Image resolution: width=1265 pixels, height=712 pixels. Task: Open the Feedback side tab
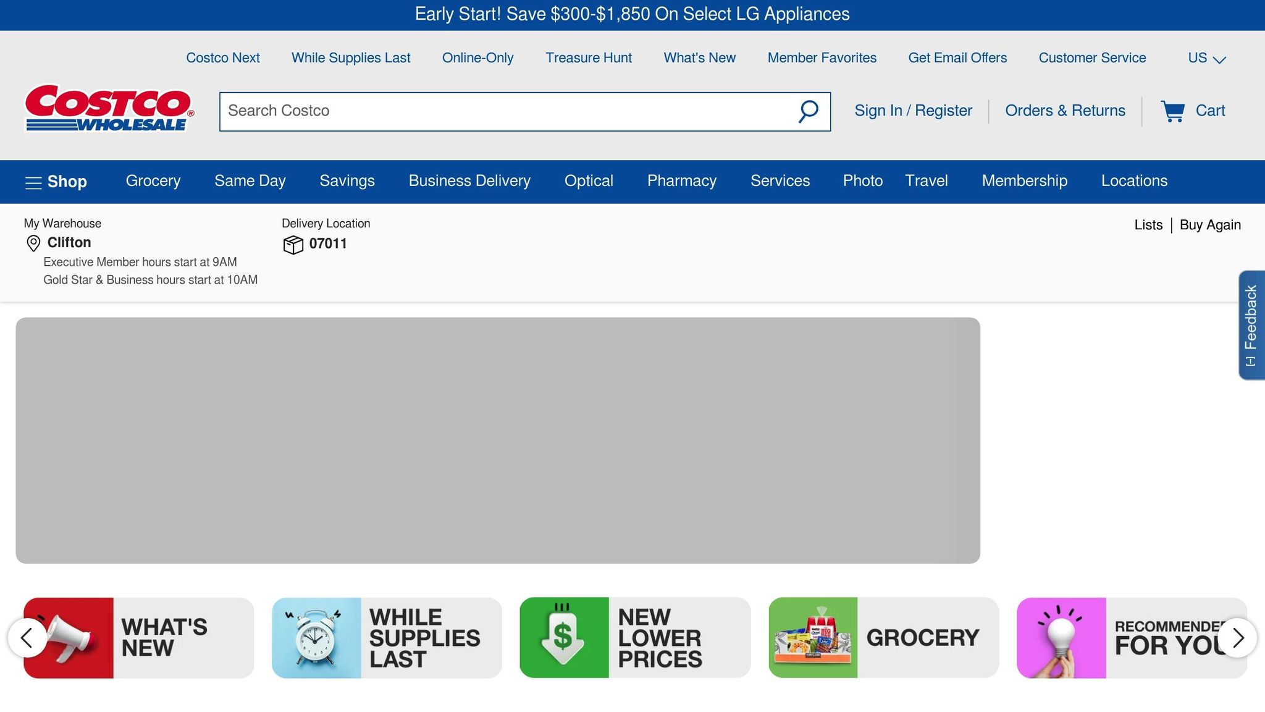[1251, 325]
